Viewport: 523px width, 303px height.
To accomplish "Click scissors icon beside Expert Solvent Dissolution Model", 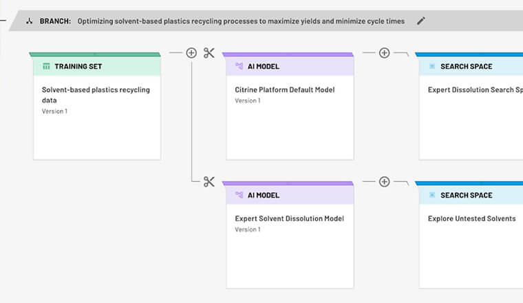I will (x=209, y=182).
